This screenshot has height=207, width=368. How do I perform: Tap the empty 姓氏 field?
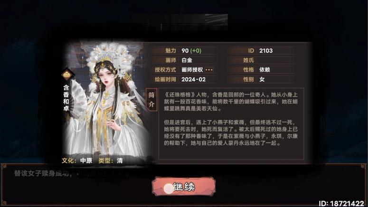pos(276,60)
